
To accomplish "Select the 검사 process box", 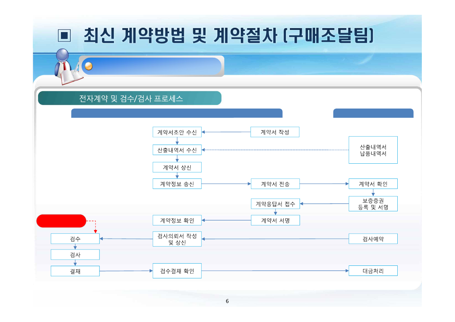I will coord(75,255).
